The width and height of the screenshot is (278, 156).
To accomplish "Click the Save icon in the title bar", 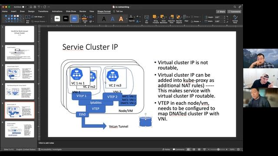I will (x=35, y=7).
